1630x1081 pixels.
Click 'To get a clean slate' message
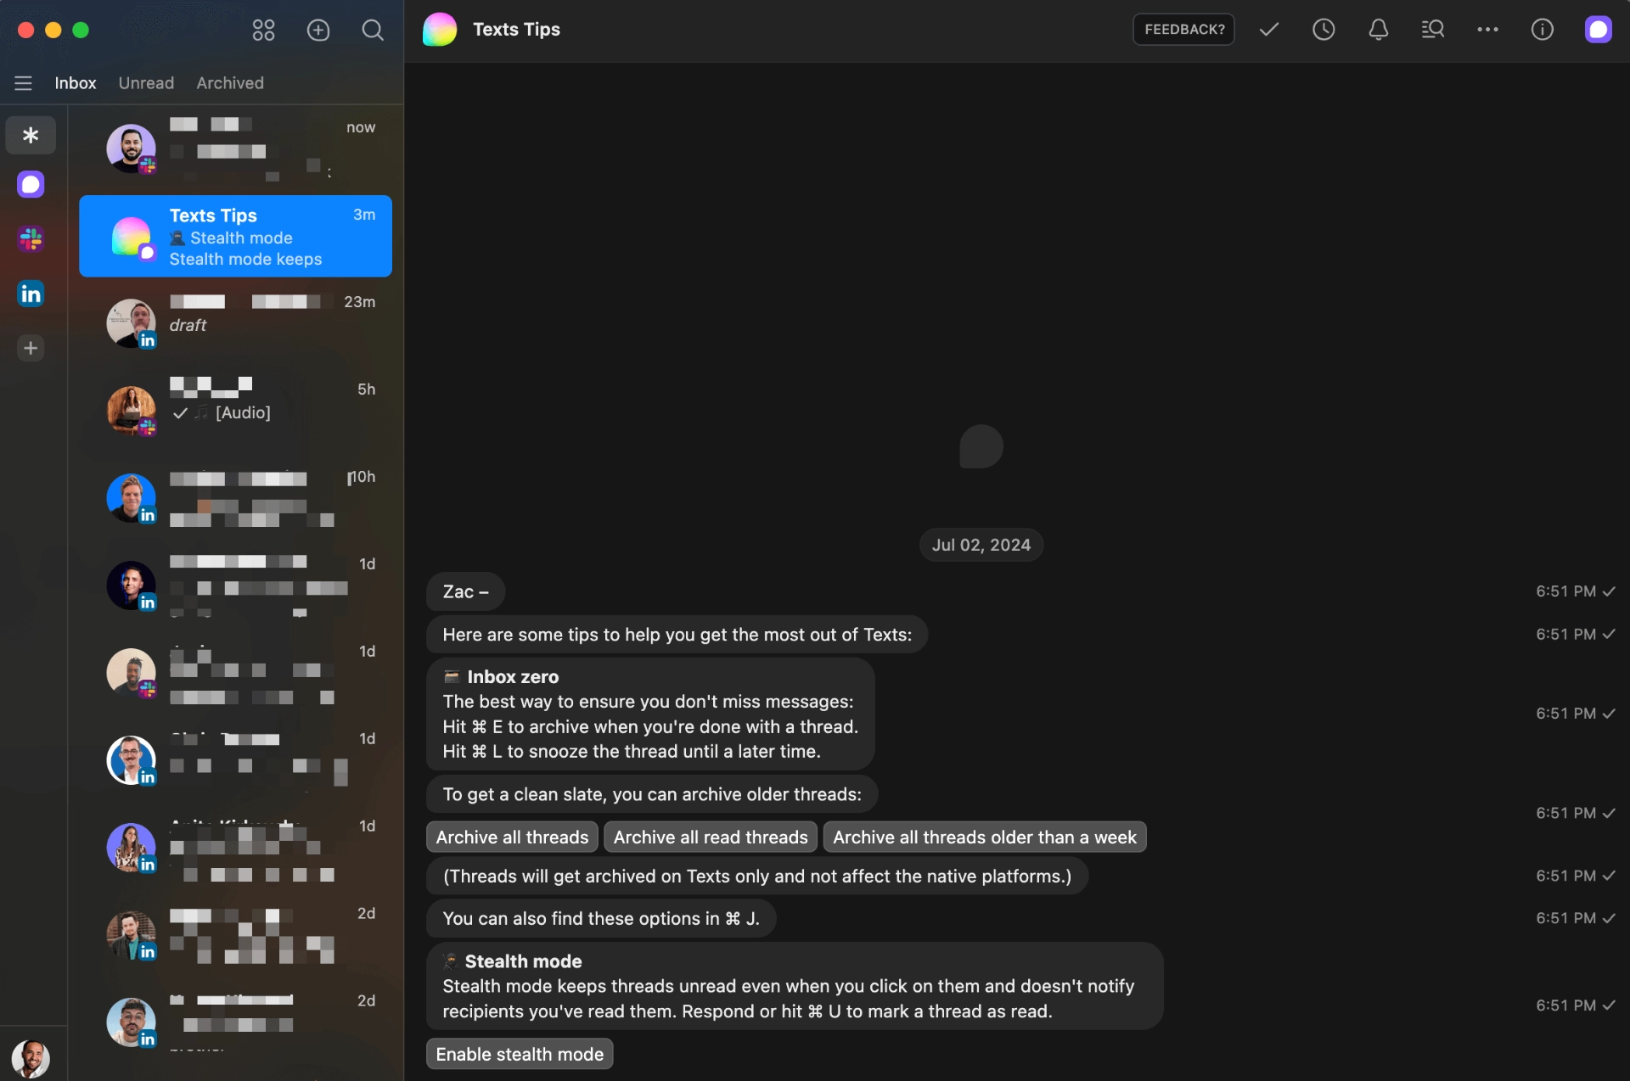[x=652, y=795]
